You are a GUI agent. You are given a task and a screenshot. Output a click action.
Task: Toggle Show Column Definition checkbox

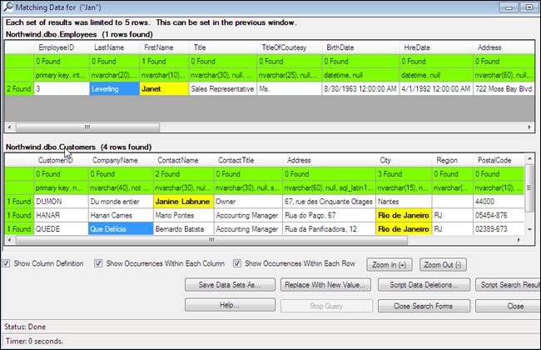click(7, 263)
